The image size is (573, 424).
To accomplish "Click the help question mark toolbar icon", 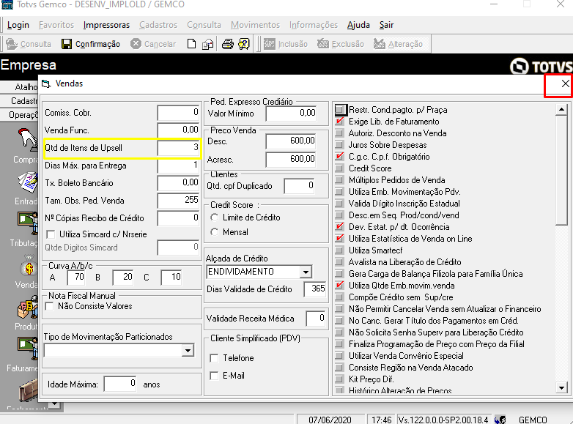I will [244, 44].
